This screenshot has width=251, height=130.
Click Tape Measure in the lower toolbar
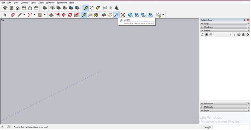pos(84,15)
